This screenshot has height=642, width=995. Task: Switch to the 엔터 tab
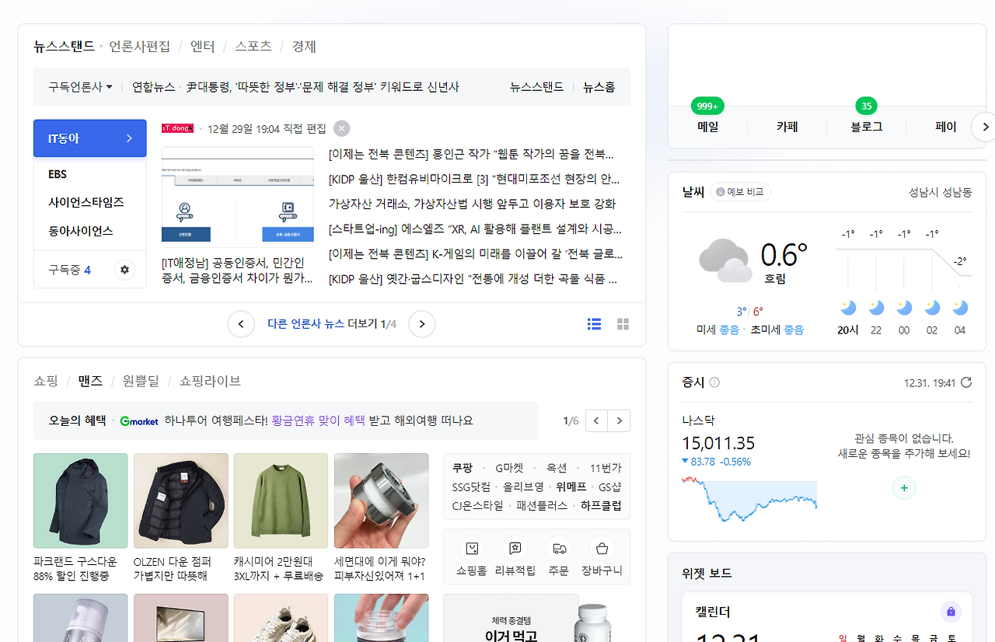[x=203, y=47]
